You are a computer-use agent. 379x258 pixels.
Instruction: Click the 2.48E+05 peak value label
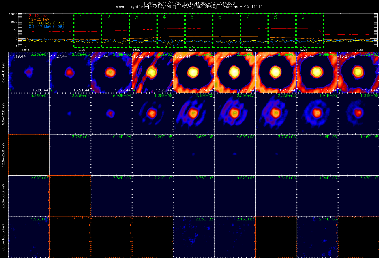(x=328, y=137)
